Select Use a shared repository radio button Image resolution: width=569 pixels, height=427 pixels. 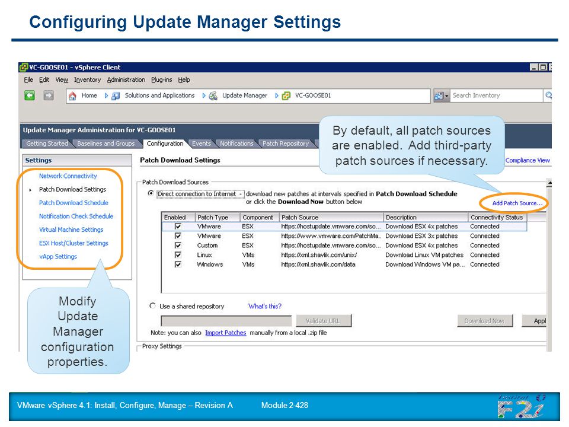[152, 306]
